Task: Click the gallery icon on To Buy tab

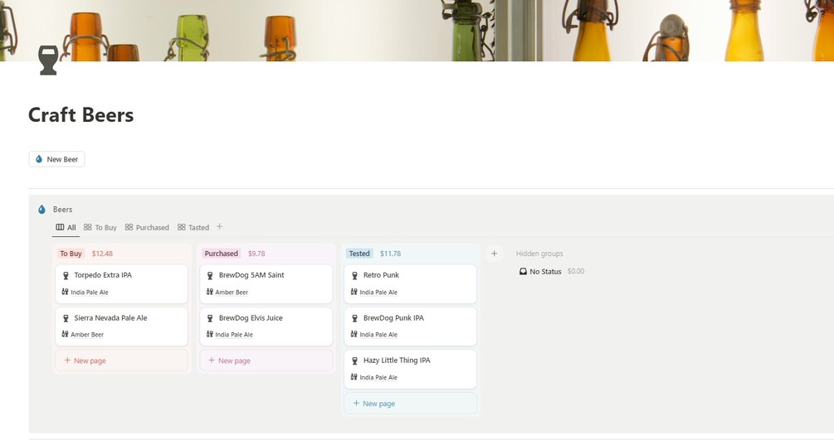Action: [88, 227]
